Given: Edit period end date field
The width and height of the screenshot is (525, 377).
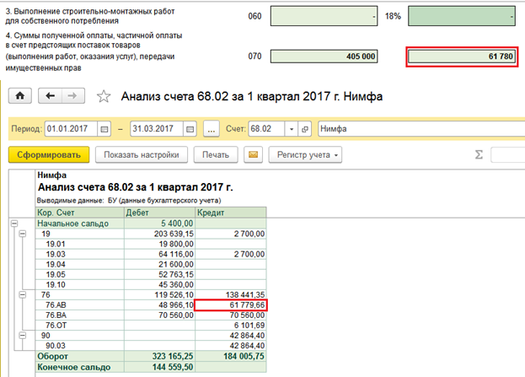Looking at the screenshot, I should 157,129.
